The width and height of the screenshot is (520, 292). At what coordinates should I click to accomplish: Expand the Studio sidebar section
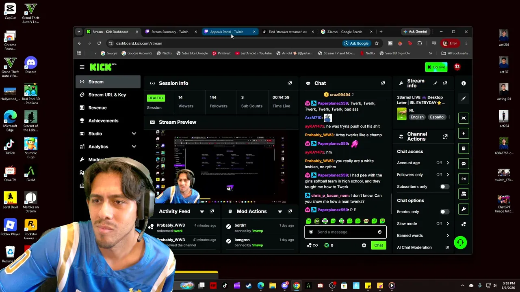134,133
